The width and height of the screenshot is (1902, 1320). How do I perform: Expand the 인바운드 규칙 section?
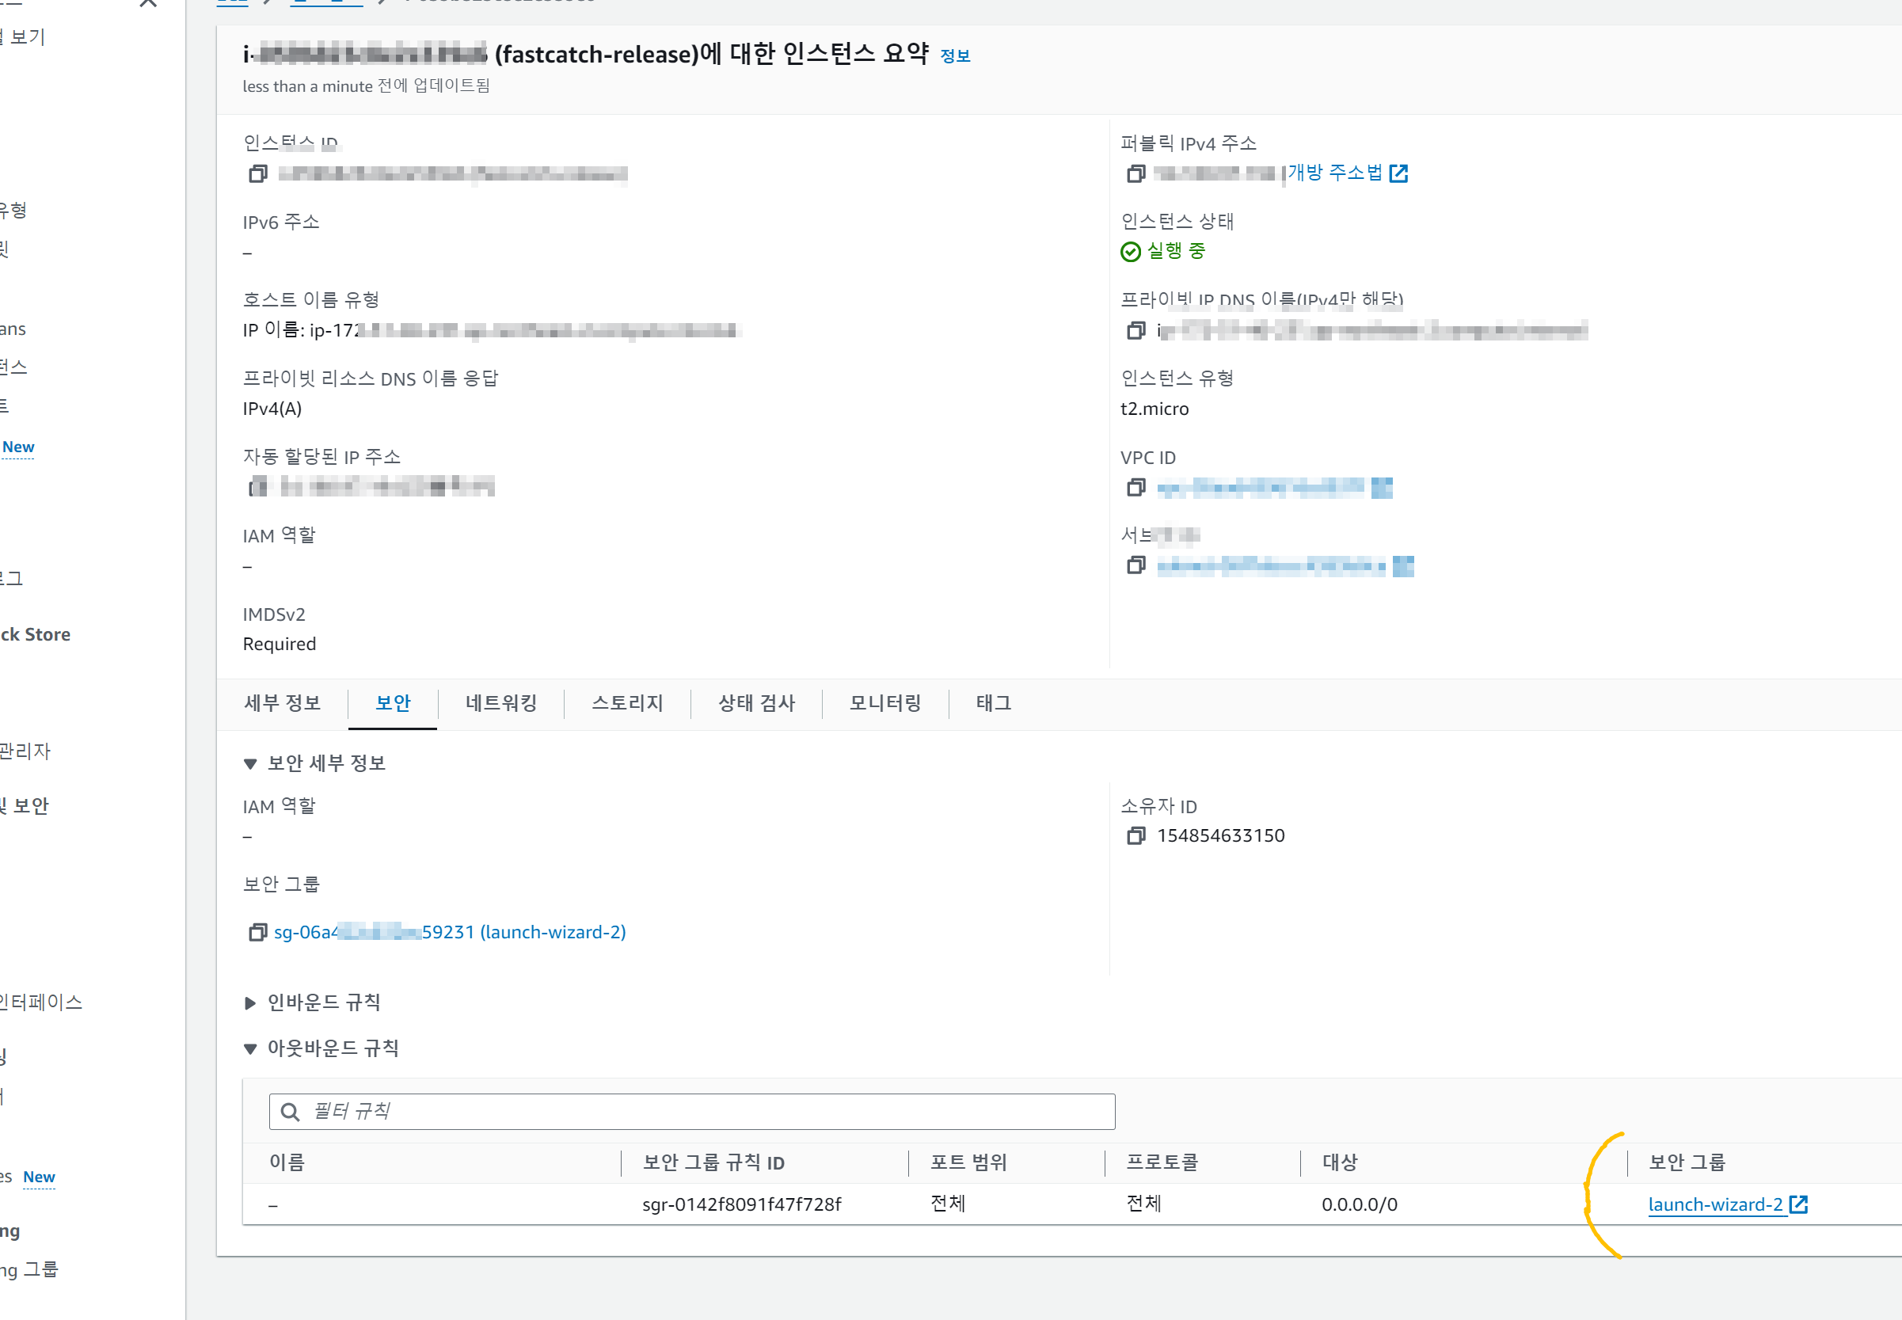(249, 1003)
